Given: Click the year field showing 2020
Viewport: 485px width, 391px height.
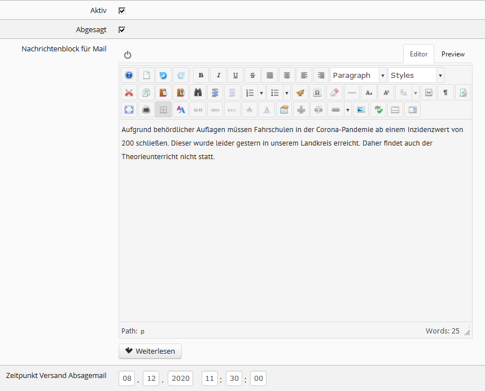Looking at the screenshot, I should pos(180,379).
